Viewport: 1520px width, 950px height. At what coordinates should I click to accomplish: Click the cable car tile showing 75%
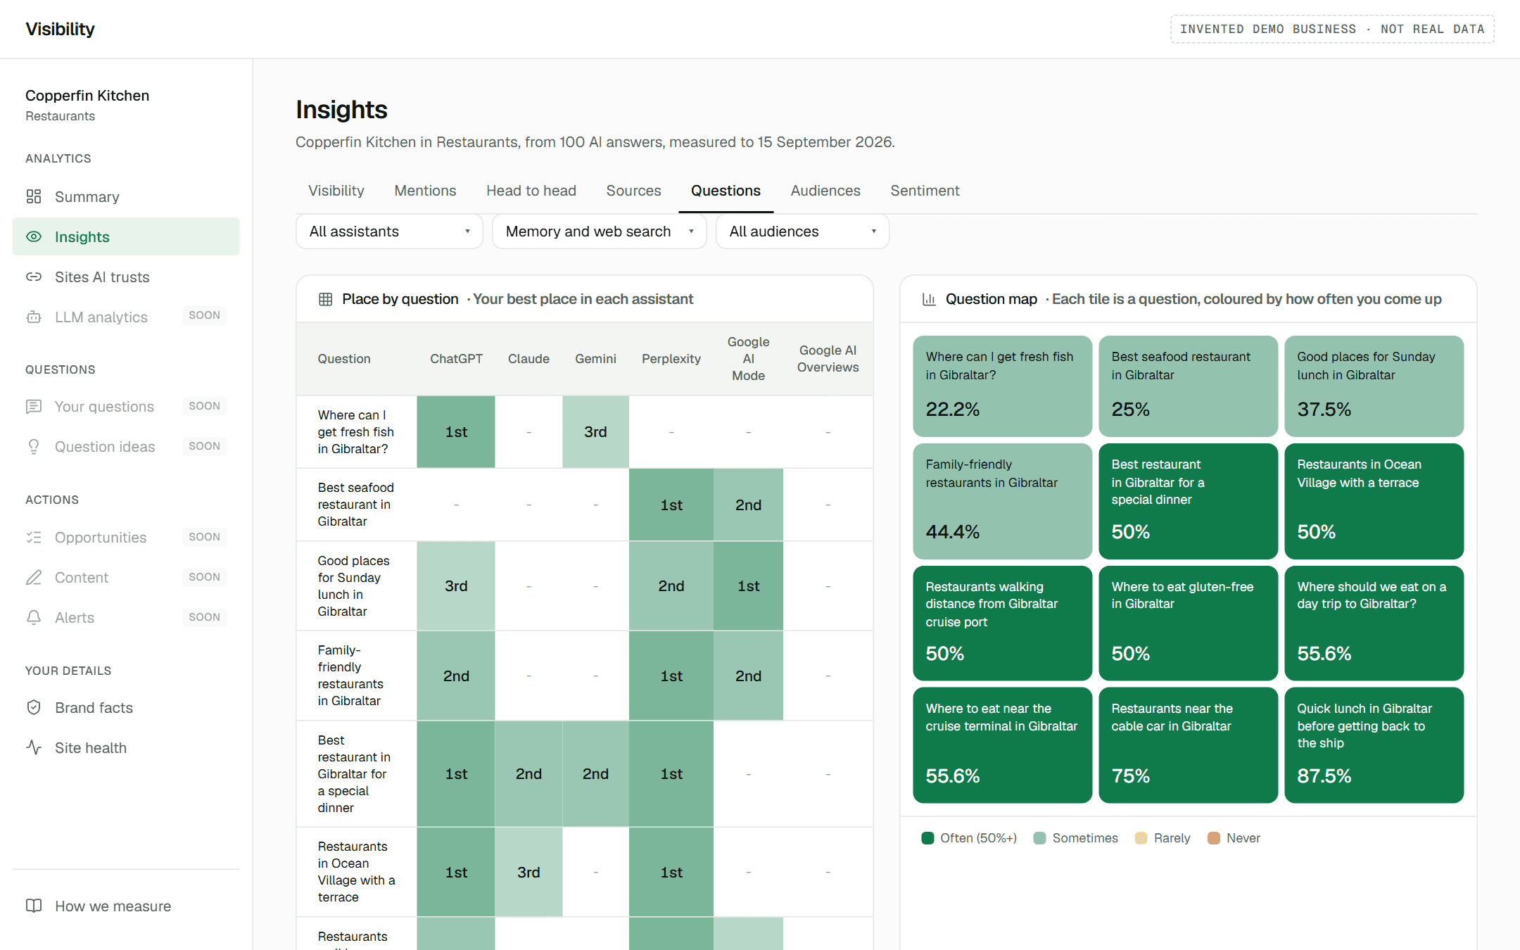click(x=1188, y=745)
